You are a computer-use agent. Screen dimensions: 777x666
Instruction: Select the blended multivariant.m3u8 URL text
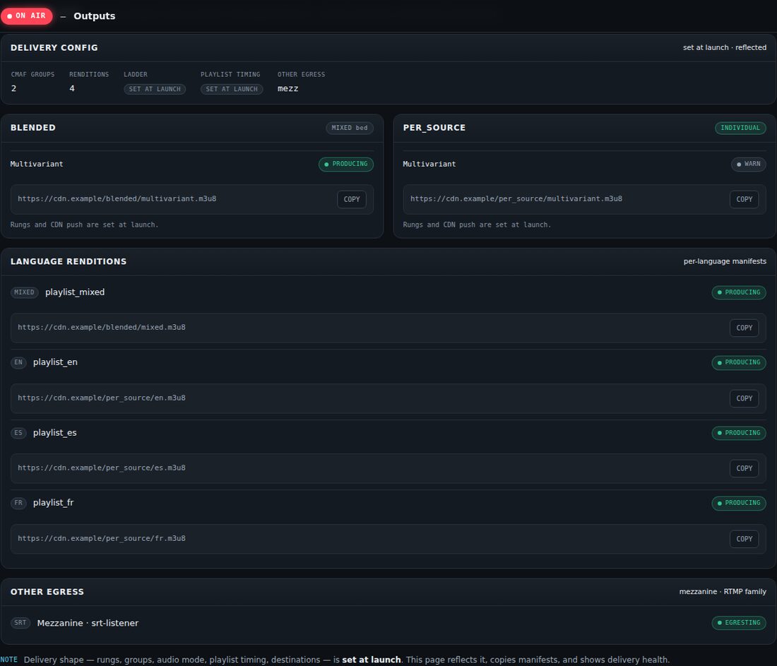tap(117, 198)
